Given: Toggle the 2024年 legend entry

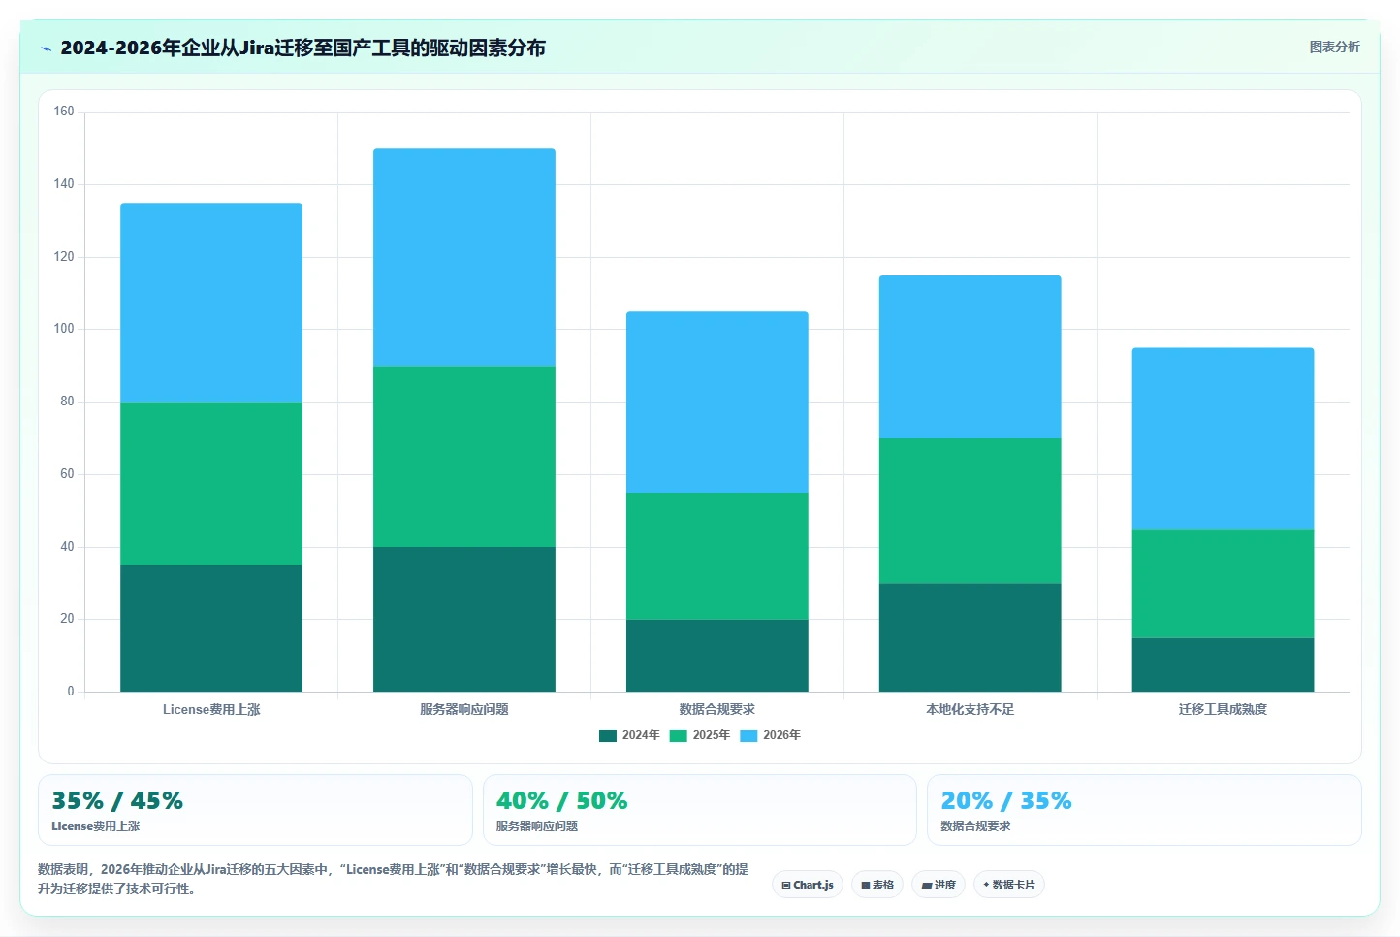Looking at the screenshot, I should pyautogui.click(x=629, y=735).
